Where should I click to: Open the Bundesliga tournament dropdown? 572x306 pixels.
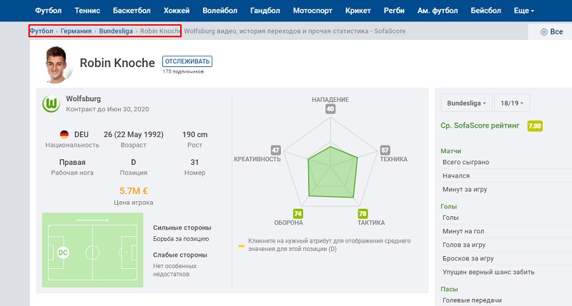click(x=467, y=103)
